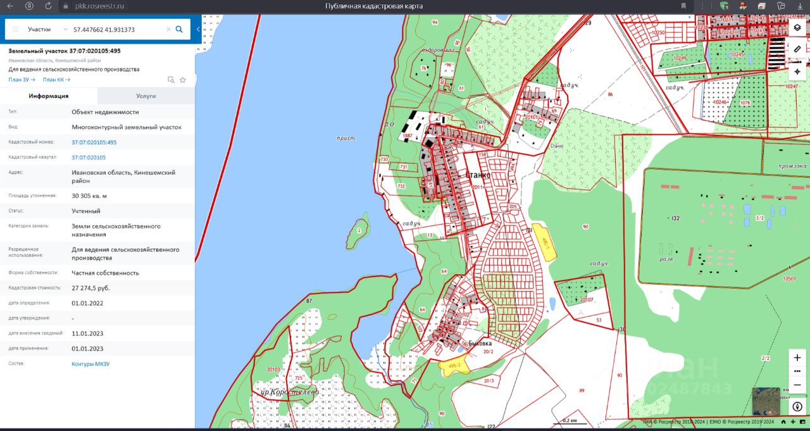Screen dimensions: 810x431
Task: Select the title 'Земельный участок 37:07:020105:495'
Action: click(65, 51)
